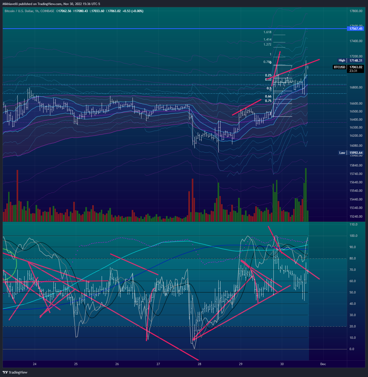
Task: Click the blue 17567.45 price label
Action: pos(356,28)
